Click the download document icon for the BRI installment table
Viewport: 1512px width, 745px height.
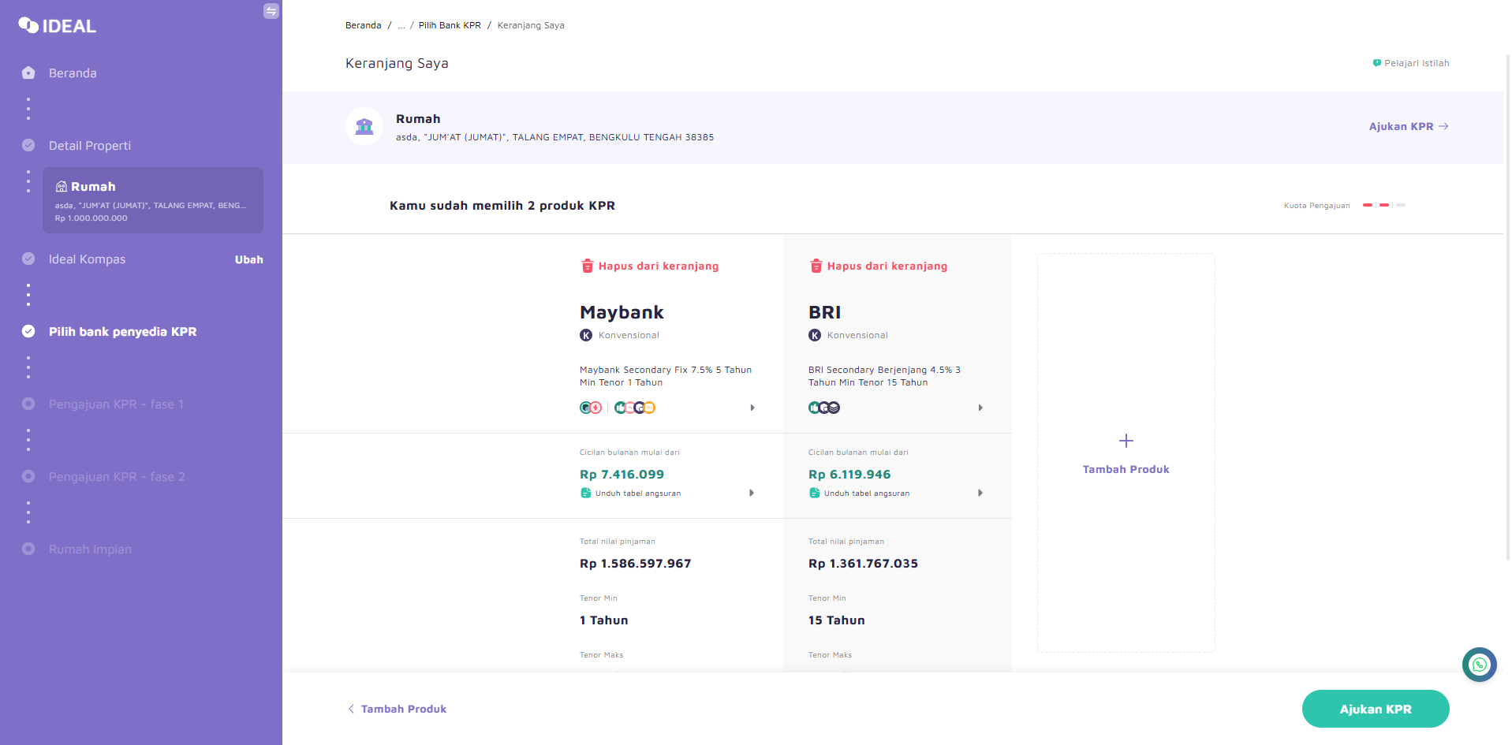(x=814, y=493)
